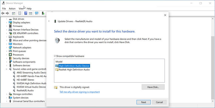Screen dimensions: 215x108
Task: Expand the Keyboards chevron
Action: 7,37
